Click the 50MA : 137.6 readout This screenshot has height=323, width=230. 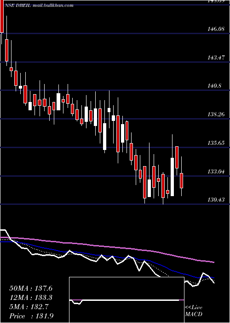[x=31, y=288]
